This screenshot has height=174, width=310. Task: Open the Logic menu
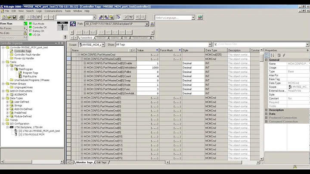[x=39, y=11]
